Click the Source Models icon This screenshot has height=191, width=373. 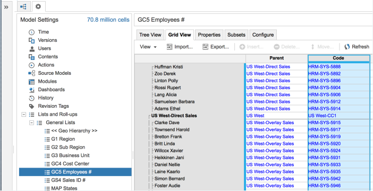[x=32, y=73]
